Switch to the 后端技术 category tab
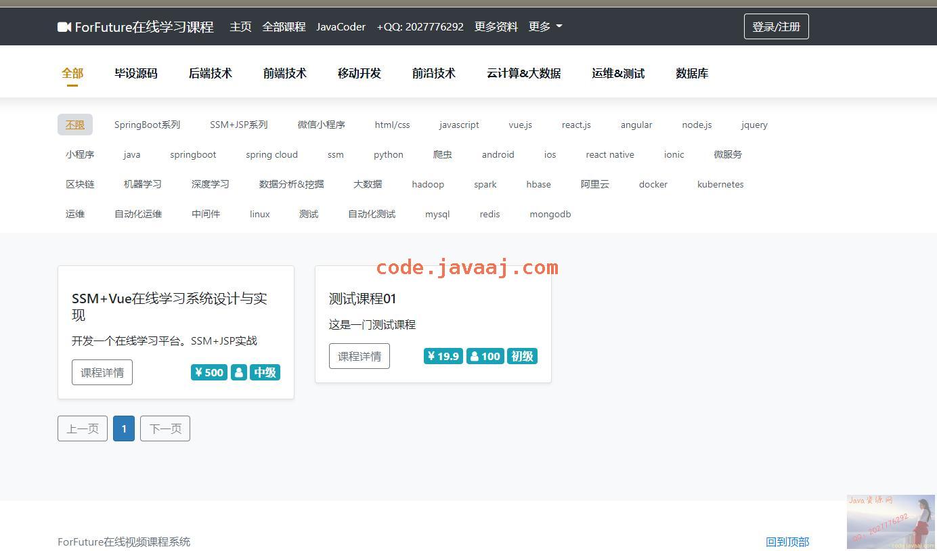 tap(210, 73)
